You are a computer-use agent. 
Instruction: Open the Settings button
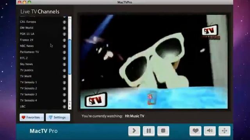click(58, 117)
